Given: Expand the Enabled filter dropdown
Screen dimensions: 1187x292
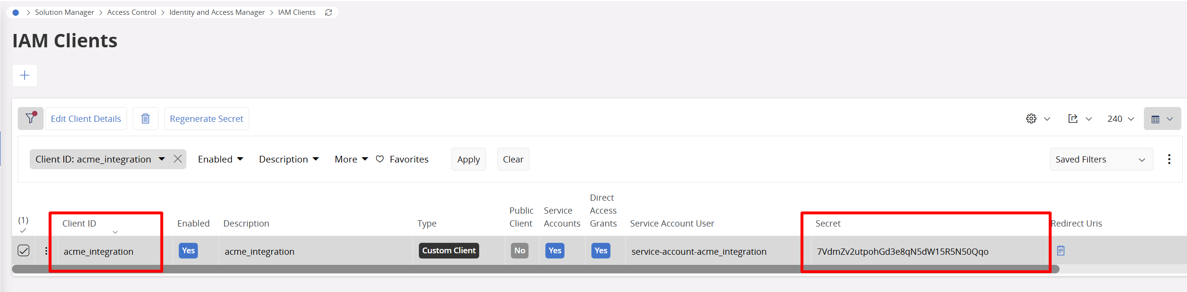Looking at the screenshot, I should pyautogui.click(x=220, y=159).
